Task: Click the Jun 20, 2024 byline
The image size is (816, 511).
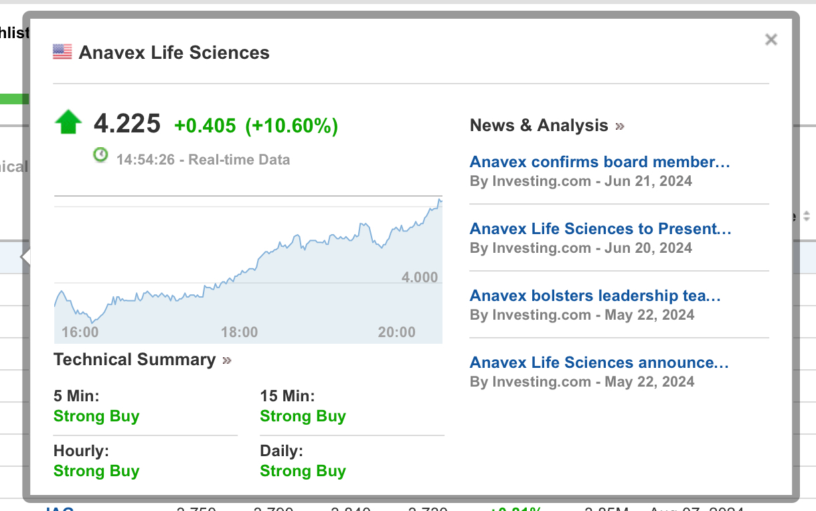Action: click(x=581, y=248)
